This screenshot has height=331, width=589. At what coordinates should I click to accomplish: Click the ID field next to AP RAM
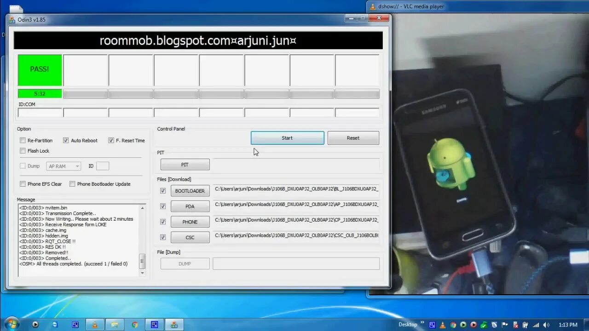click(103, 166)
